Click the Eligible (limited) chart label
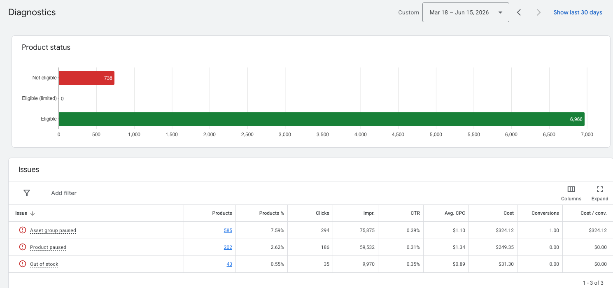The width and height of the screenshot is (613, 288). pyautogui.click(x=39, y=98)
